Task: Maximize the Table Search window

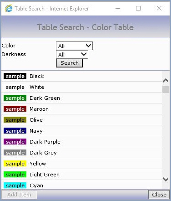Action: click(138, 8)
